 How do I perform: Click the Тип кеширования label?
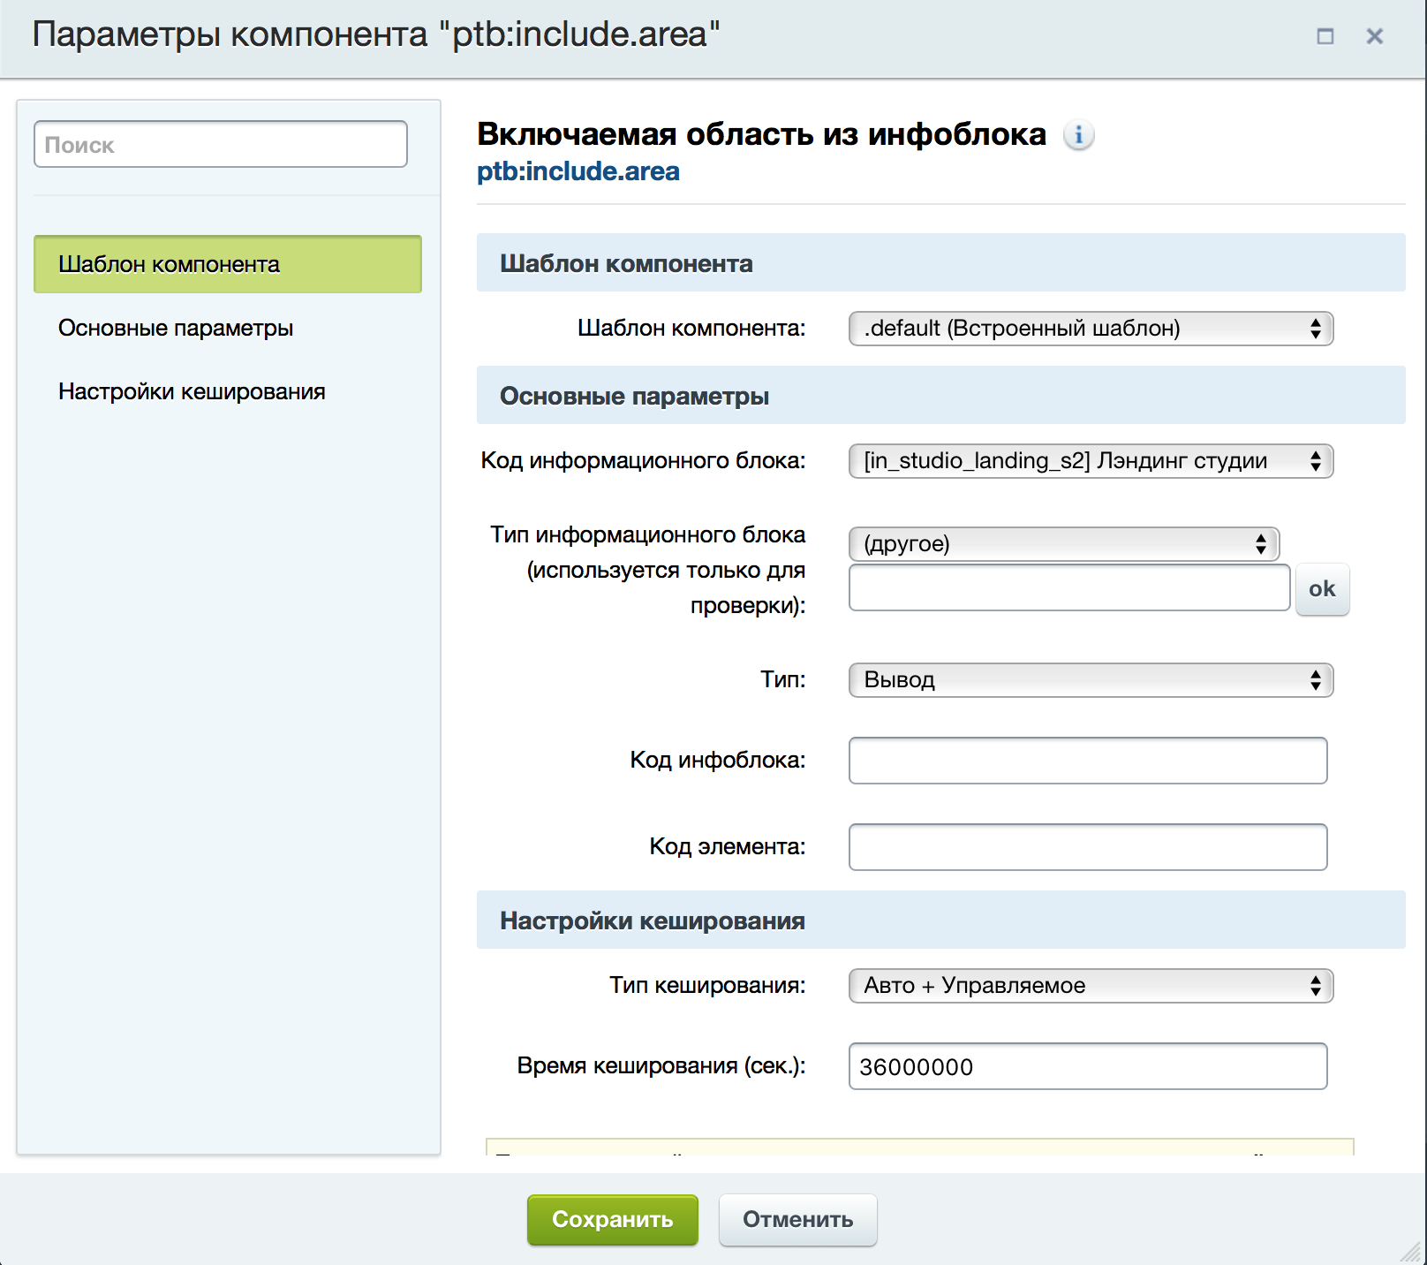coord(707,986)
